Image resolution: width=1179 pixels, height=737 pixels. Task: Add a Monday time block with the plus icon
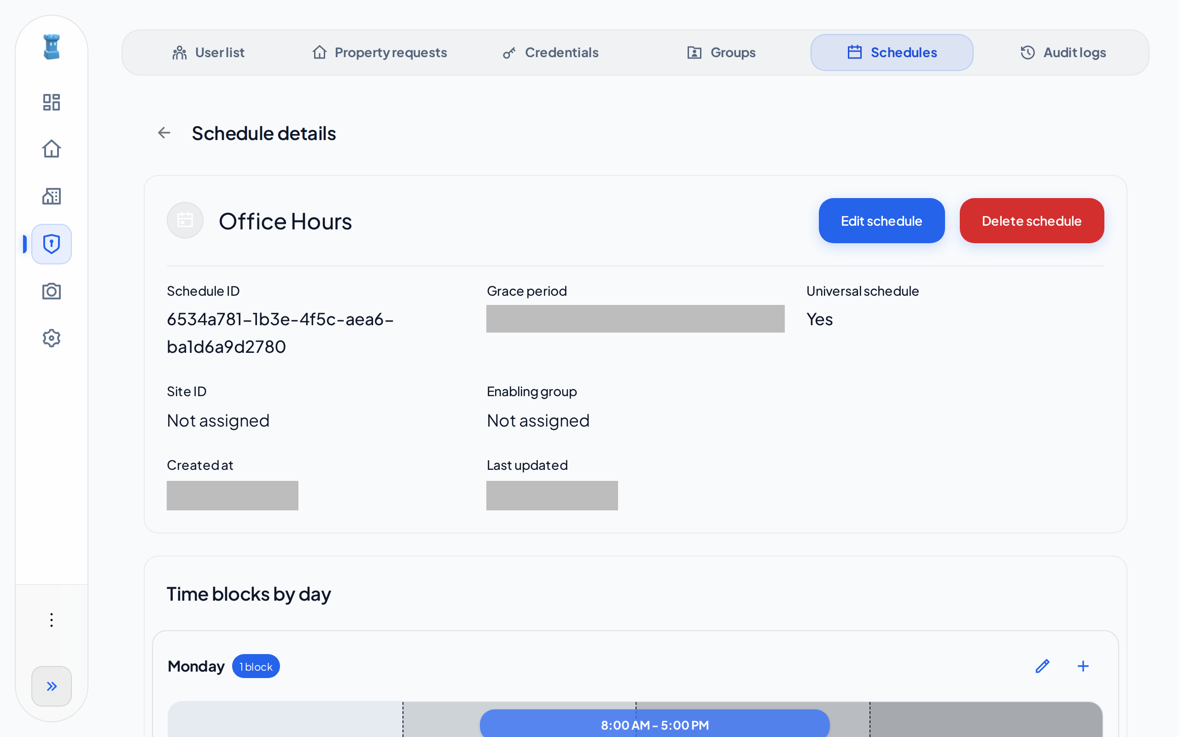tap(1083, 666)
